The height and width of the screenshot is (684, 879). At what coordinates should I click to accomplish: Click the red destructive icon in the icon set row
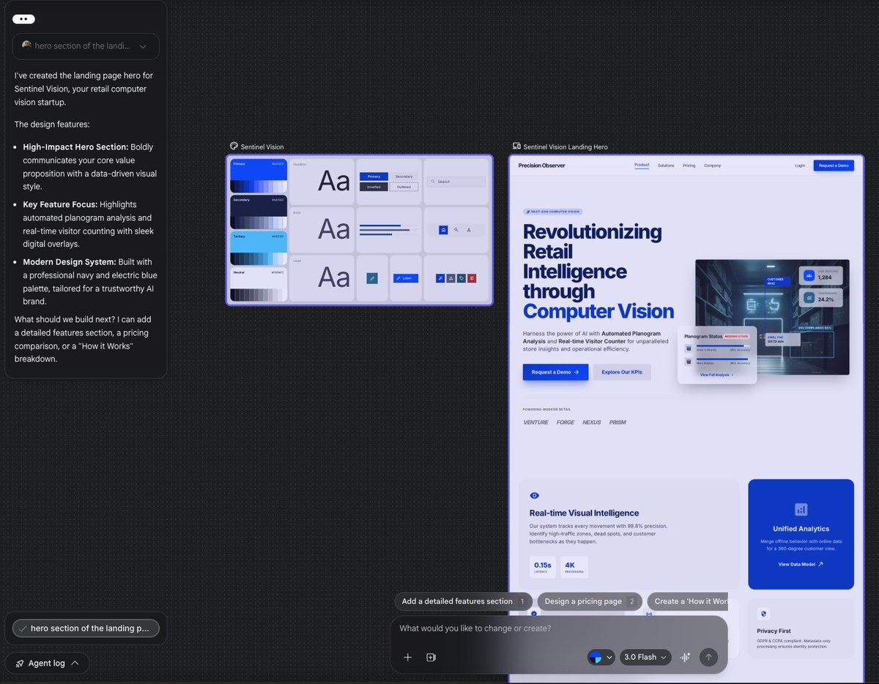coord(472,278)
